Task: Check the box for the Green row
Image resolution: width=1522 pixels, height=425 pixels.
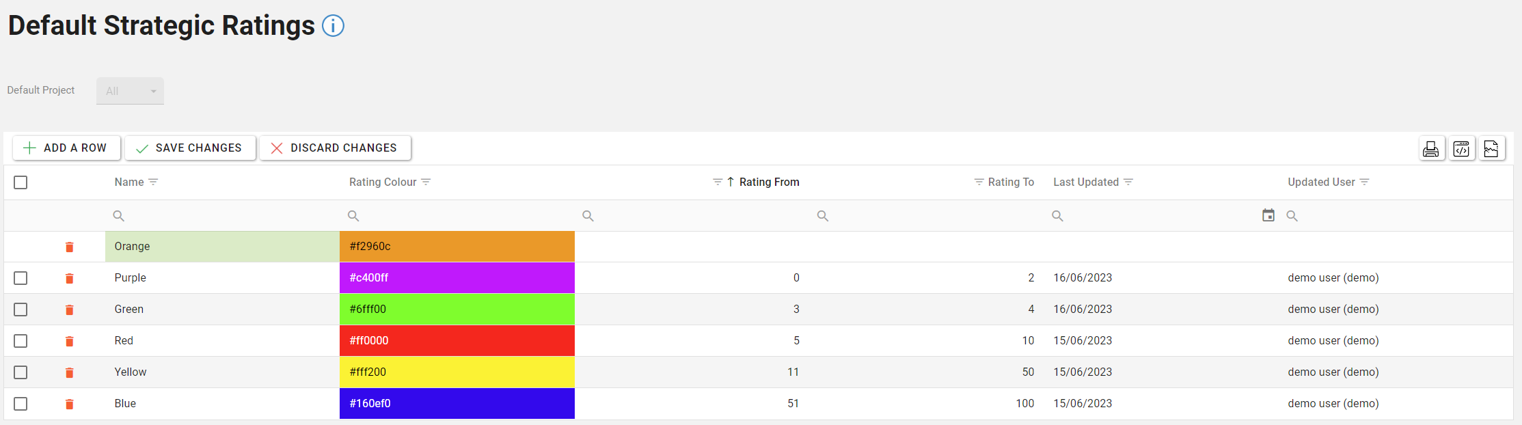Action: click(x=21, y=310)
